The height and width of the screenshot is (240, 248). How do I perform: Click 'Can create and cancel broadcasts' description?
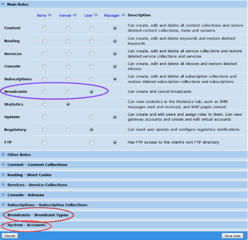[x=160, y=92]
